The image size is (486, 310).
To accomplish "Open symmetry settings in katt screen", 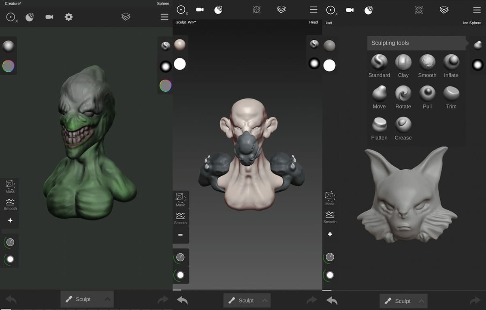I will tap(332, 10).
